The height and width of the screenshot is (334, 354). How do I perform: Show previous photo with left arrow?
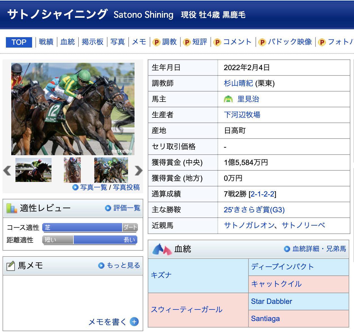pyautogui.click(x=7, y=170)
